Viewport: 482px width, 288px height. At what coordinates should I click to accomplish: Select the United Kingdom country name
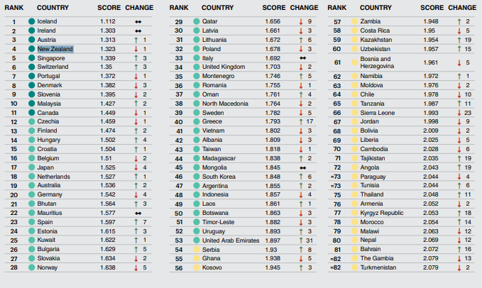click(x=224, y=67)
